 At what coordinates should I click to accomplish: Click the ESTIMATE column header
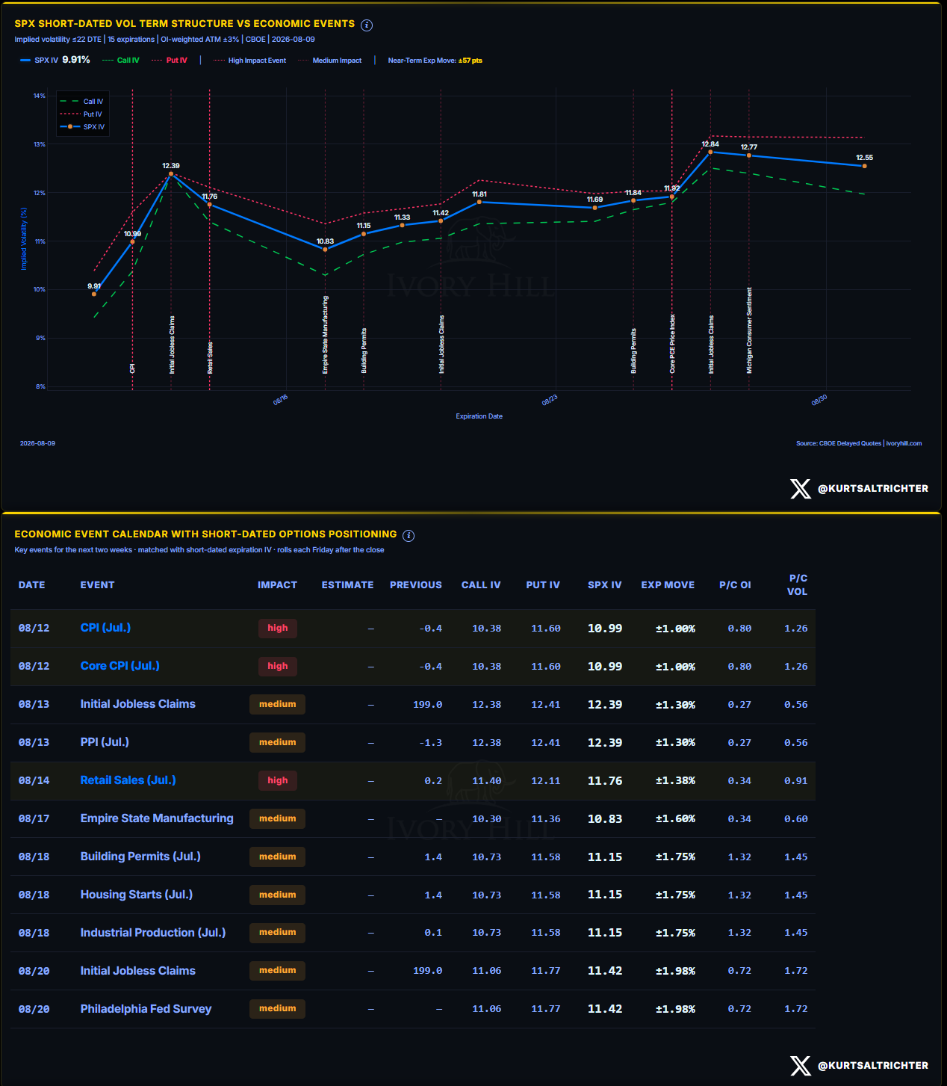[348, 585]
